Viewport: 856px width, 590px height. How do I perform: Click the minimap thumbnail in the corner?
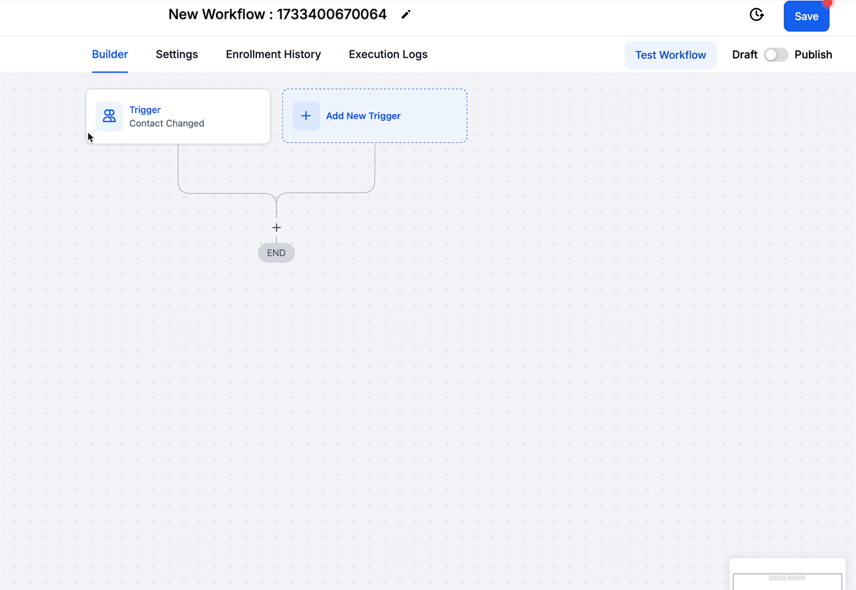click(x=787, y=578)
